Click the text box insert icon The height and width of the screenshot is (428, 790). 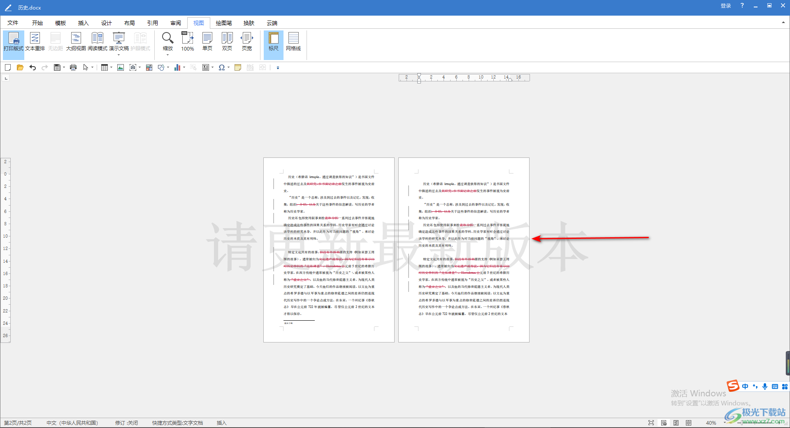tap(206, 67)
